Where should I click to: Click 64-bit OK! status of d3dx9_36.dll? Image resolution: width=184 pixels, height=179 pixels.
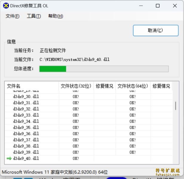(132, 134)
